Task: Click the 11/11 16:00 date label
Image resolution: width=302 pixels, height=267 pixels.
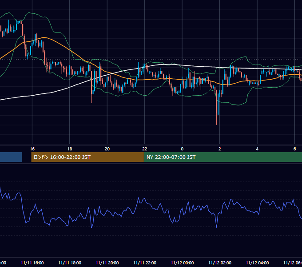Action: coord(32,263)
